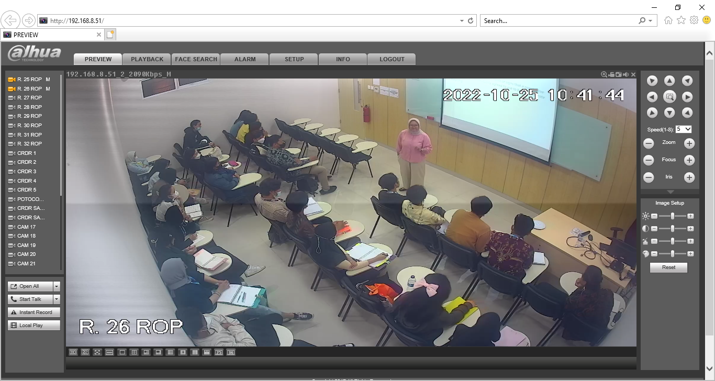Viewport: 715px width, 381px height.
Task: Take a snapshot with the camera icon
Action: pos(619,74)
